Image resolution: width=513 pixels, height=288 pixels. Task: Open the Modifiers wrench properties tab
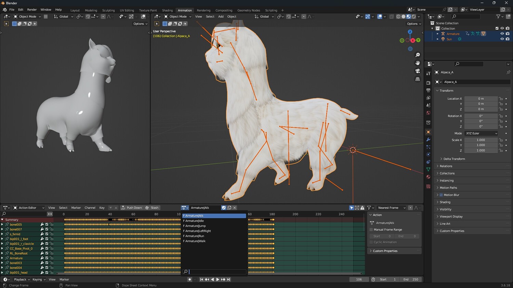pos(428,140)
